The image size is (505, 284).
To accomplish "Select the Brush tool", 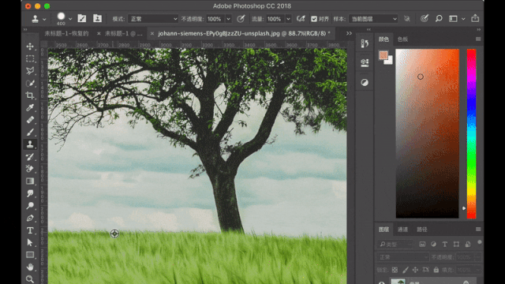I will pos(30,132).
